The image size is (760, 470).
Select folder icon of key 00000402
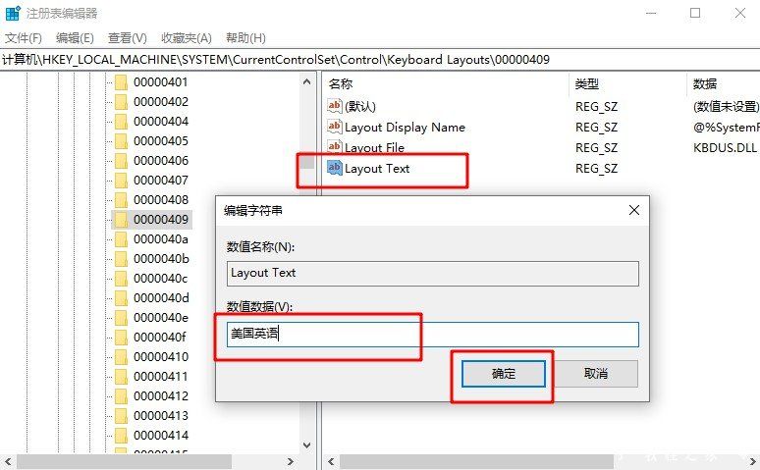121,102
